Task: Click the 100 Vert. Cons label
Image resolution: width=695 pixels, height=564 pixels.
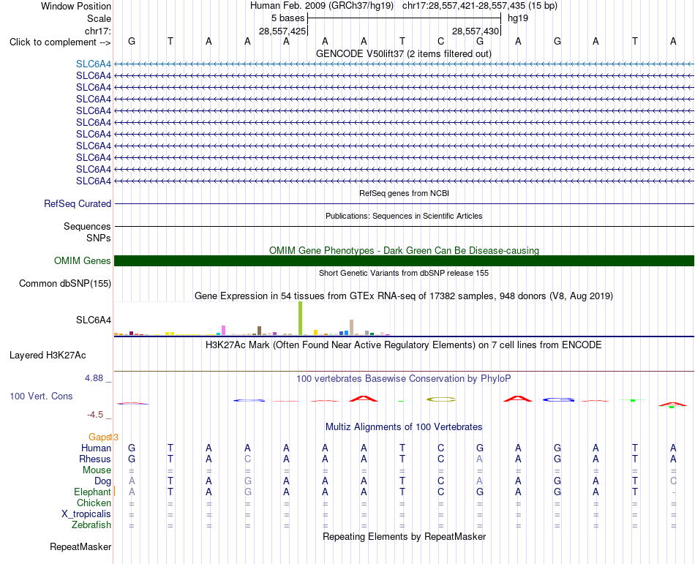Action: 41,396
